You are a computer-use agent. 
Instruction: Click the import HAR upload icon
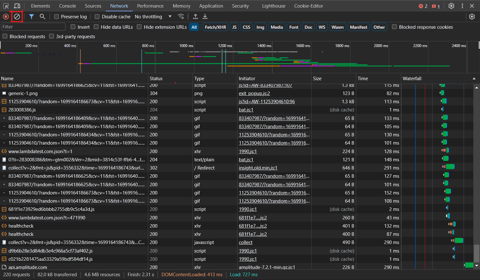point(195,16)
